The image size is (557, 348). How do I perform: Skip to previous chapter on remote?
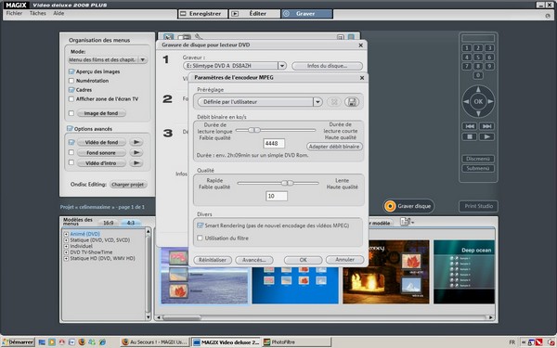pos(470,126)
